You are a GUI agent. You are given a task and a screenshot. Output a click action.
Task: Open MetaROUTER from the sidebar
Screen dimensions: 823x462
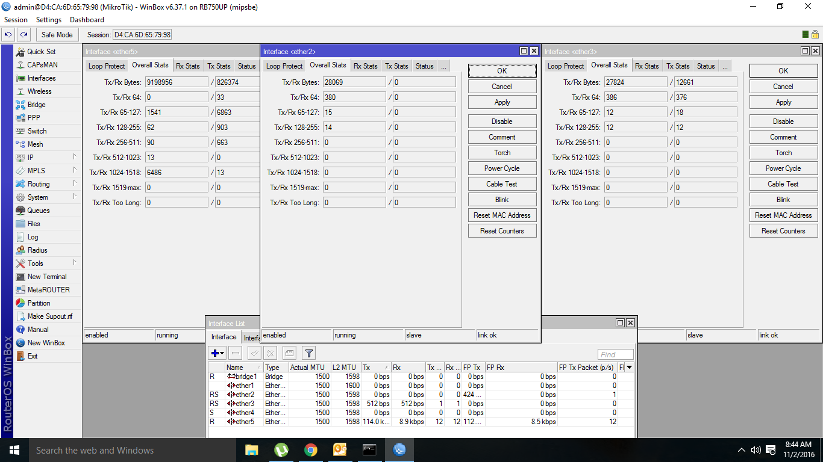pyautogui.click(x=48, y=290)
